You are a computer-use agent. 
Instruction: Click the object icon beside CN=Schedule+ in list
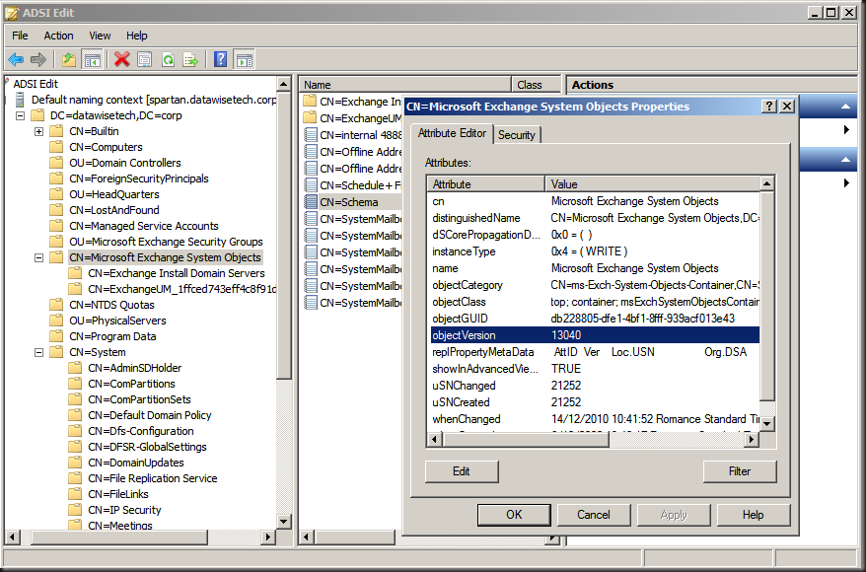tap(311, 185)
